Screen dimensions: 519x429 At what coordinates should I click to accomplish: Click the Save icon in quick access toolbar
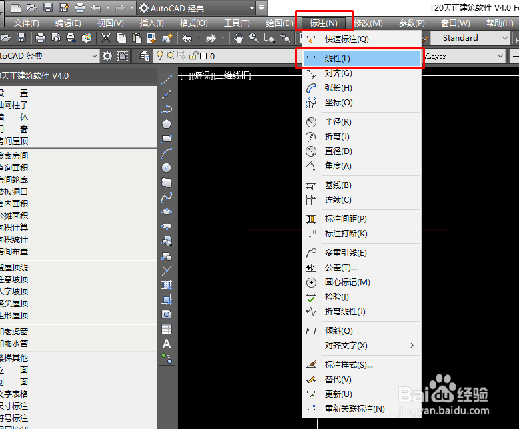pyautogui.click(x=48, y=7)
